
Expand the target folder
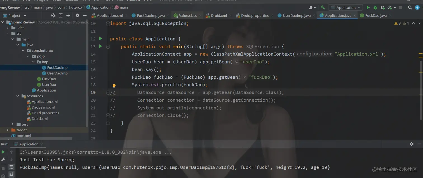coord(8,130)
